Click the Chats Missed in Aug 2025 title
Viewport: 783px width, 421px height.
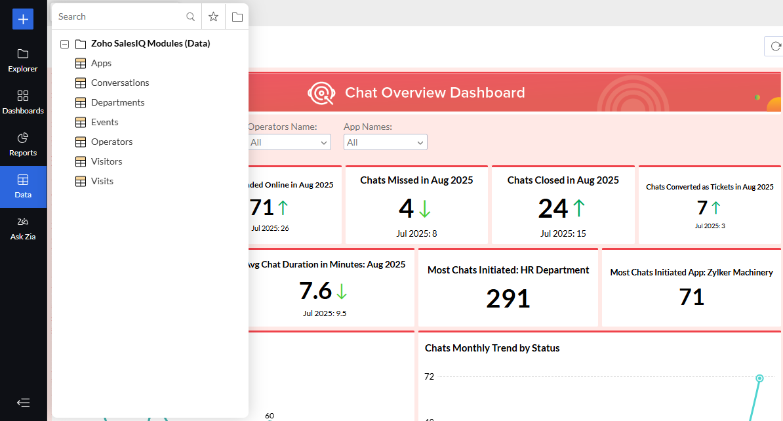click(416, 180)
